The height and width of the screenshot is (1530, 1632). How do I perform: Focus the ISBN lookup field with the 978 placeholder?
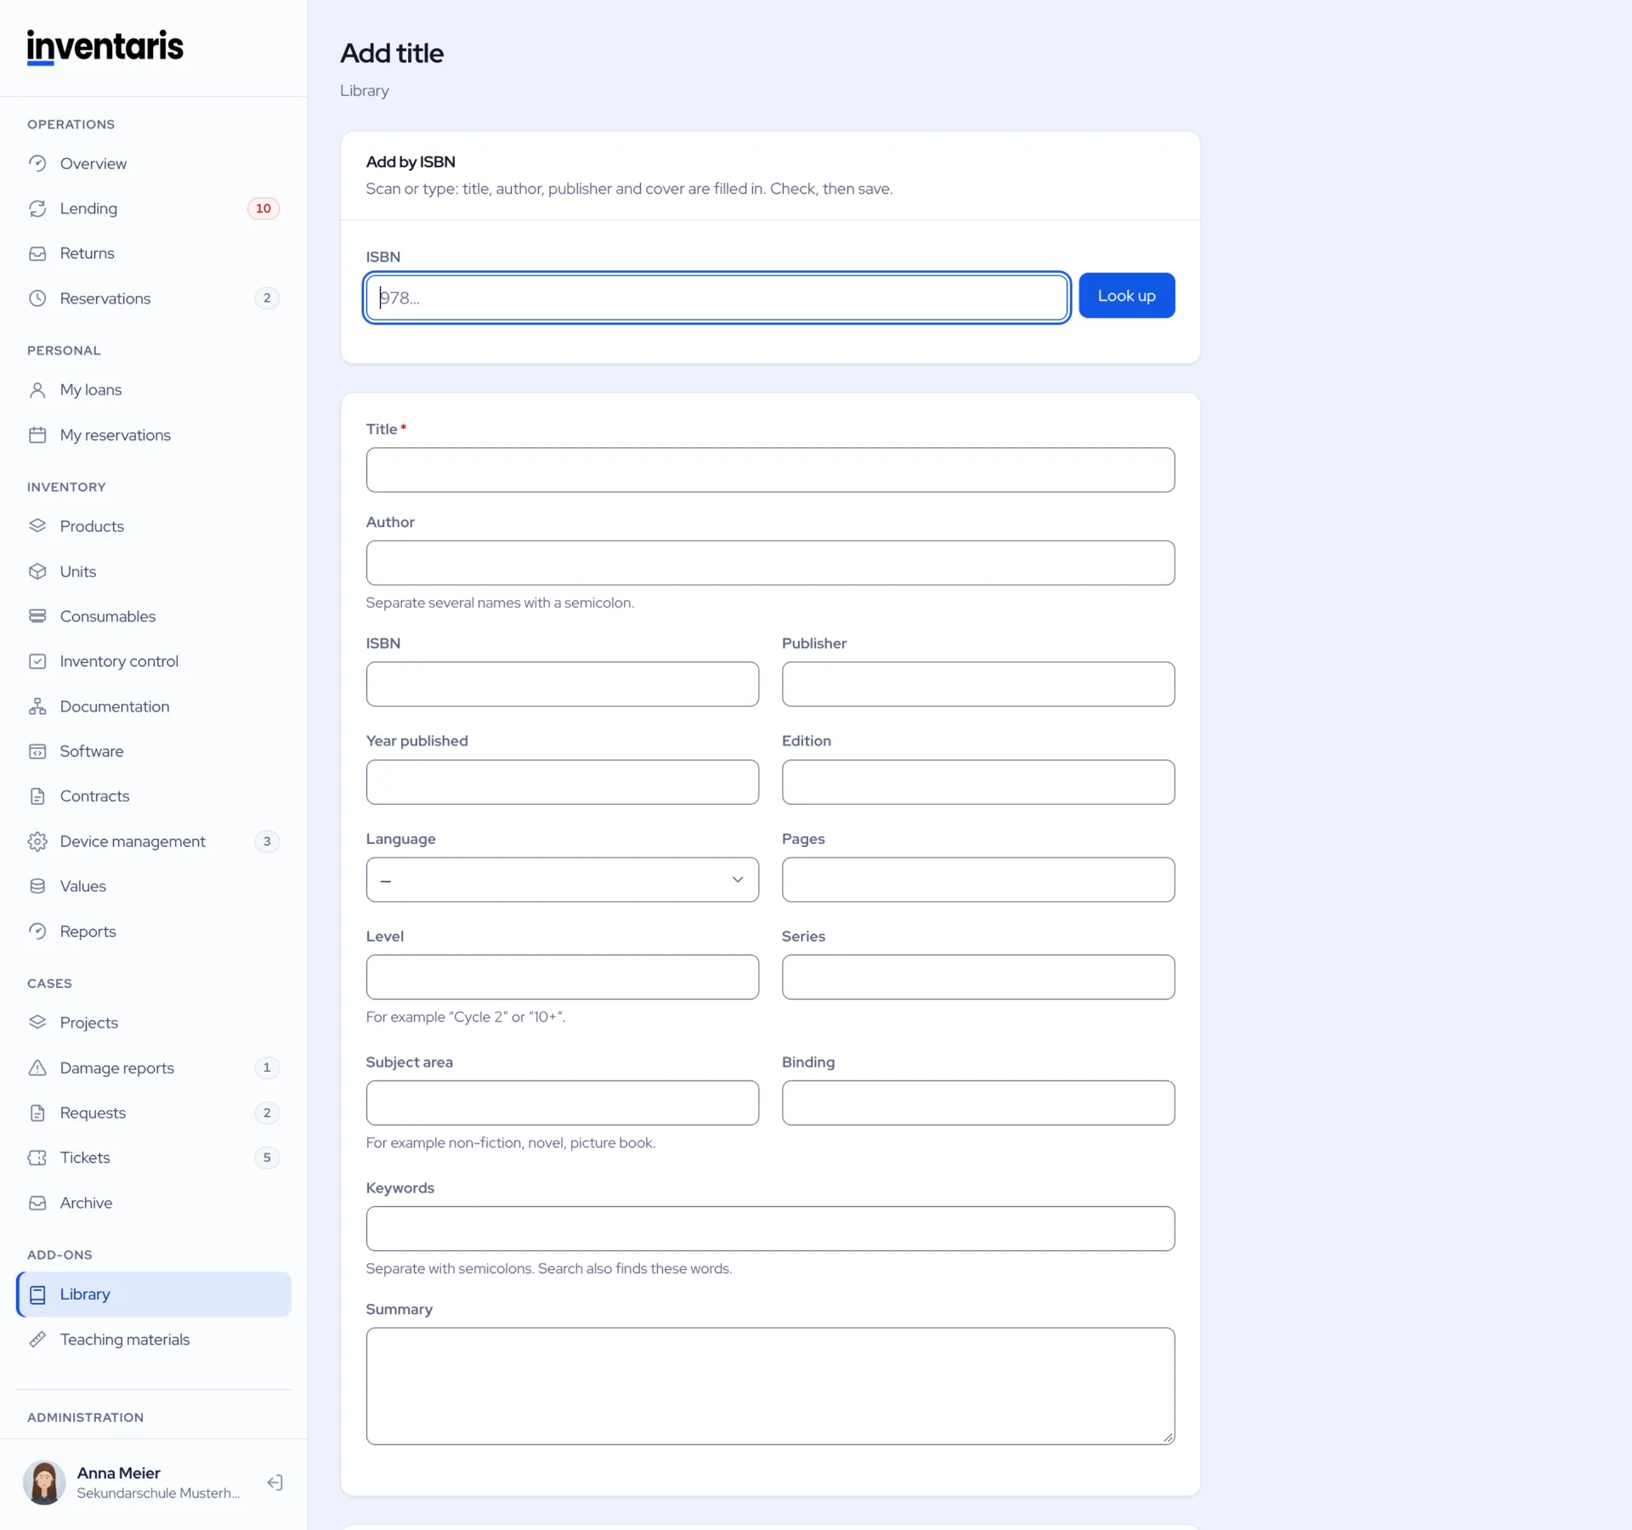[x=717, y=297]
